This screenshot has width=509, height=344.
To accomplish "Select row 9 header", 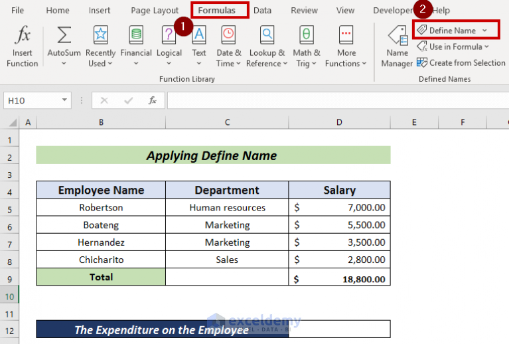I will click(9, 279).
